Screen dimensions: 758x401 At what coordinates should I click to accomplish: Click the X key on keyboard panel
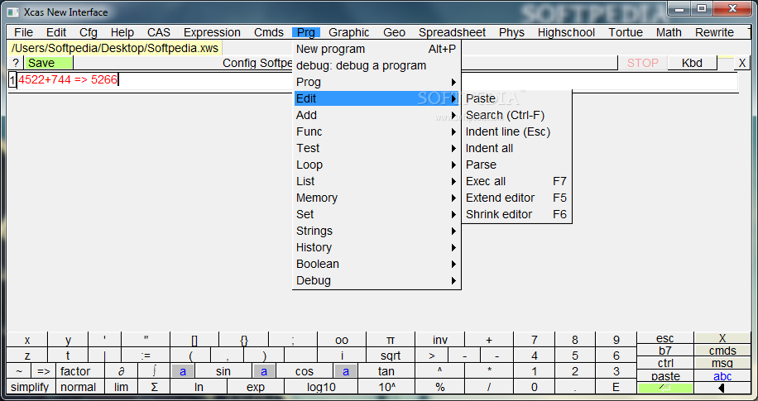[722, 338]
